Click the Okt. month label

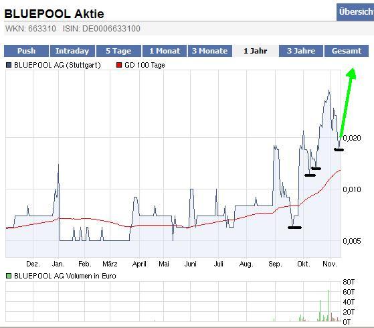coord(304,264)
